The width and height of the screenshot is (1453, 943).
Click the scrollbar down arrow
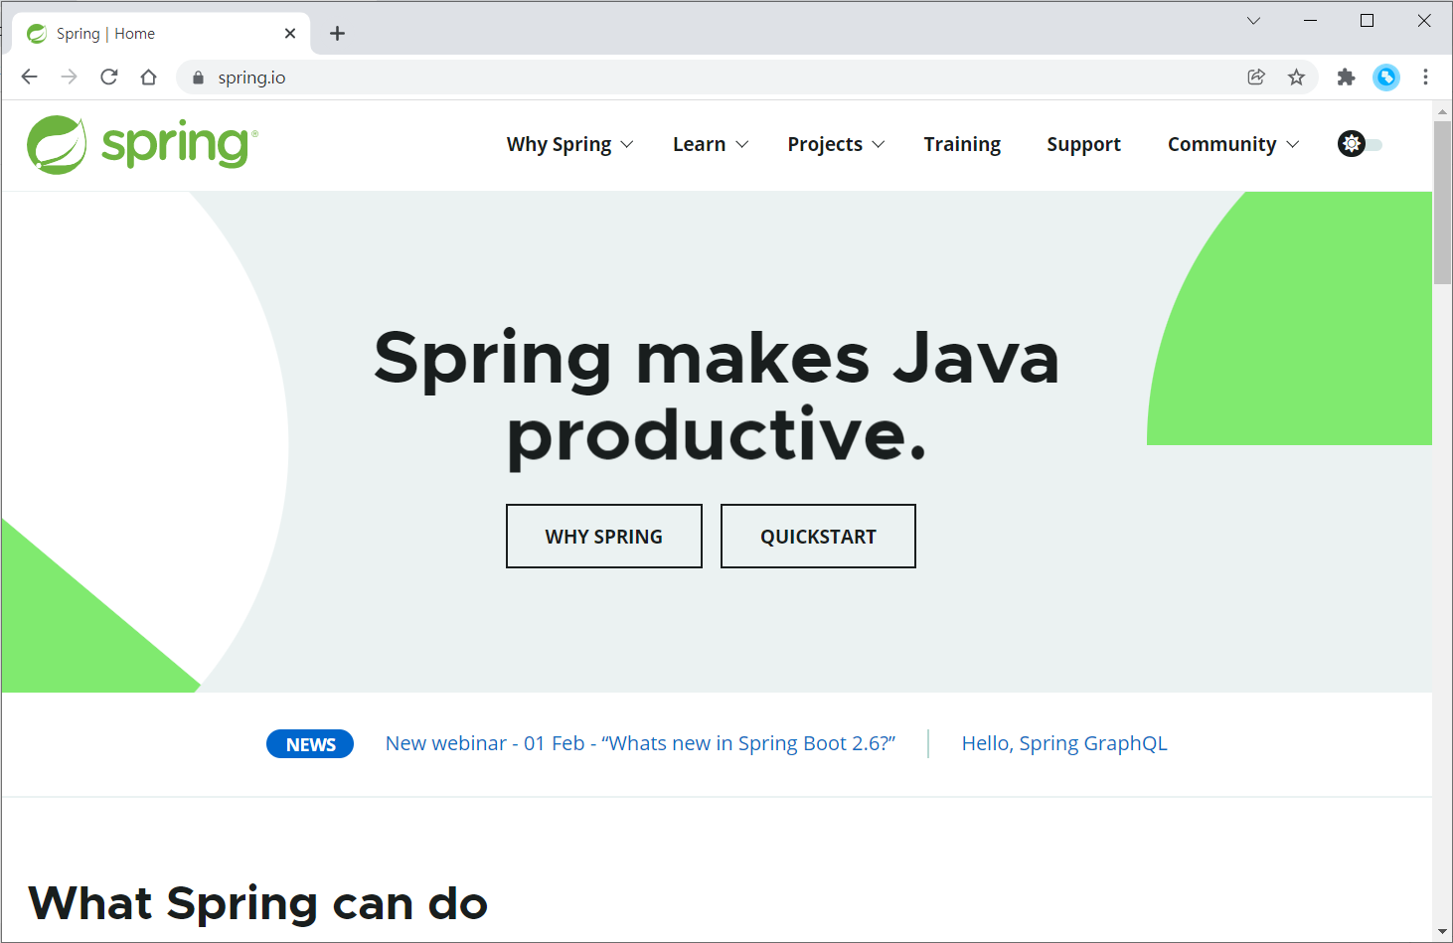click(1442, 932)
